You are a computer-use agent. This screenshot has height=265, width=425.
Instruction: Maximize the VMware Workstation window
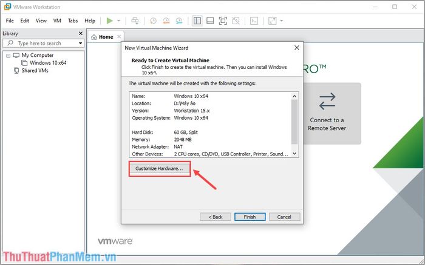click(x=395, y=7)
